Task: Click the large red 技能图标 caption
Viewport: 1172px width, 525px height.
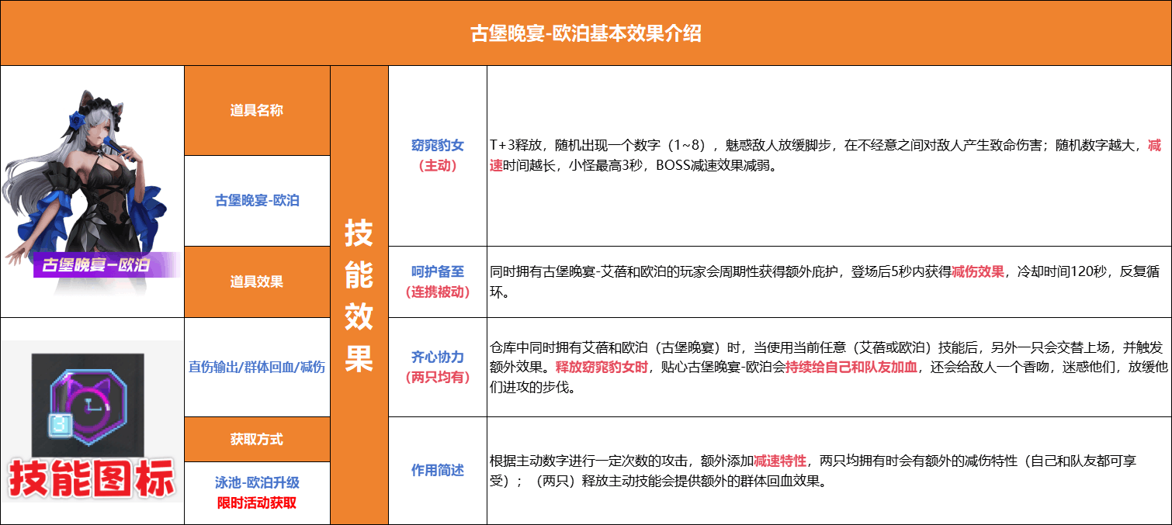Action: (x=92, y=479)
